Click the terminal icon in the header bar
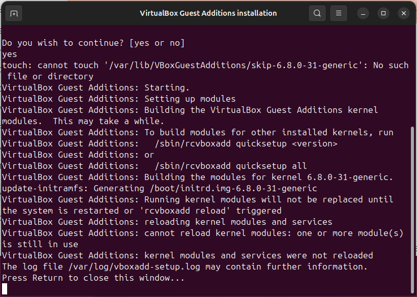The width and height of the screenshot is (417, 297). pyautogui.click(x=14, y=13)
